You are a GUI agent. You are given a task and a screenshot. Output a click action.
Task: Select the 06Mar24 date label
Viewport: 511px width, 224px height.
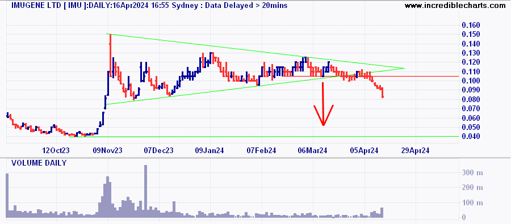click(313, 151)
